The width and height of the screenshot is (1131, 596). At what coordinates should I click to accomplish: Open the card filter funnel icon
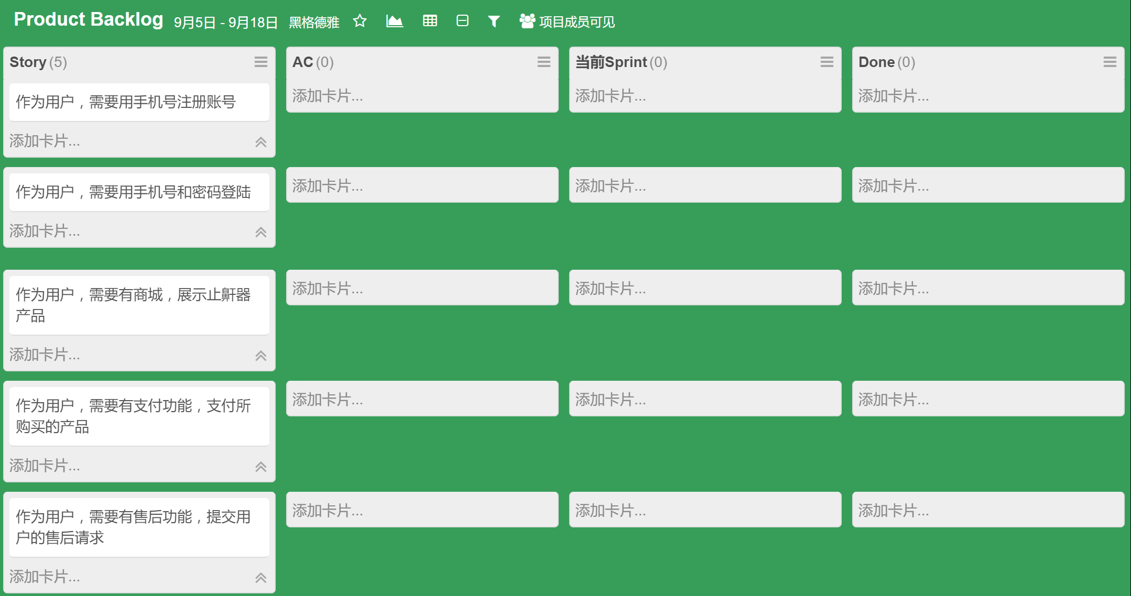pos(494,21)
